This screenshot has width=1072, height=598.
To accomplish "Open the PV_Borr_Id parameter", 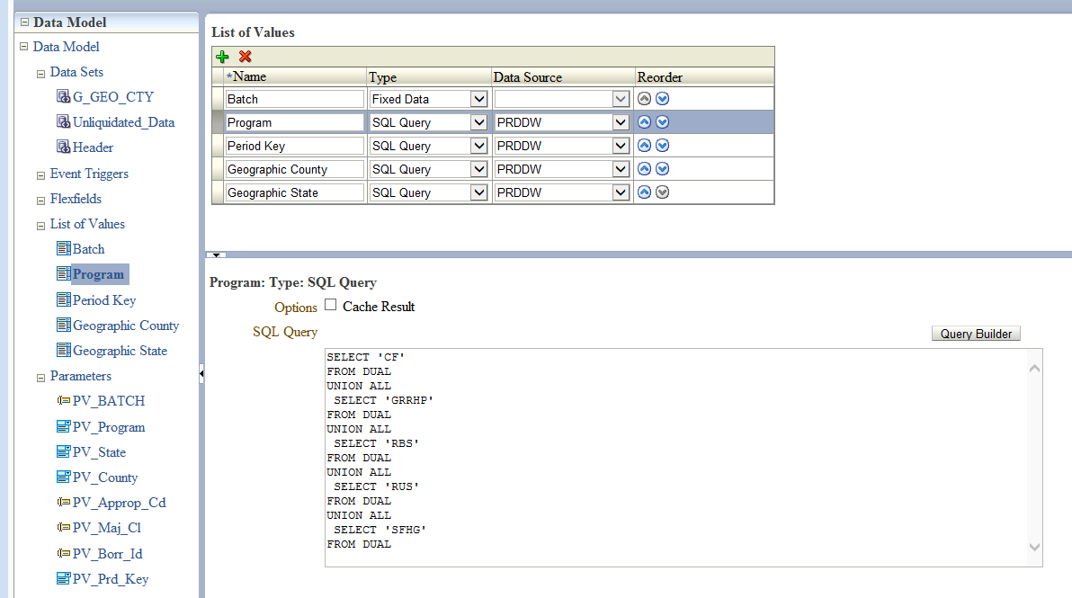I will point(107,554).
